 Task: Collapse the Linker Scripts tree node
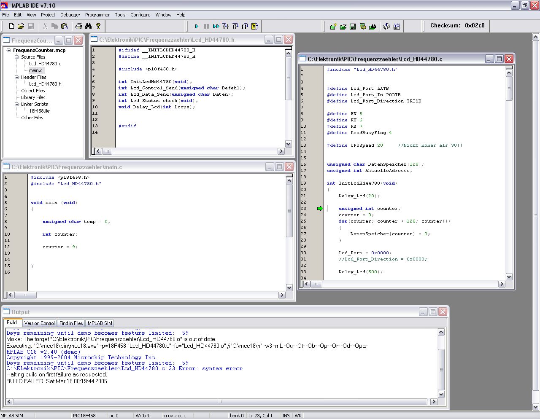(x=17, y=104)
